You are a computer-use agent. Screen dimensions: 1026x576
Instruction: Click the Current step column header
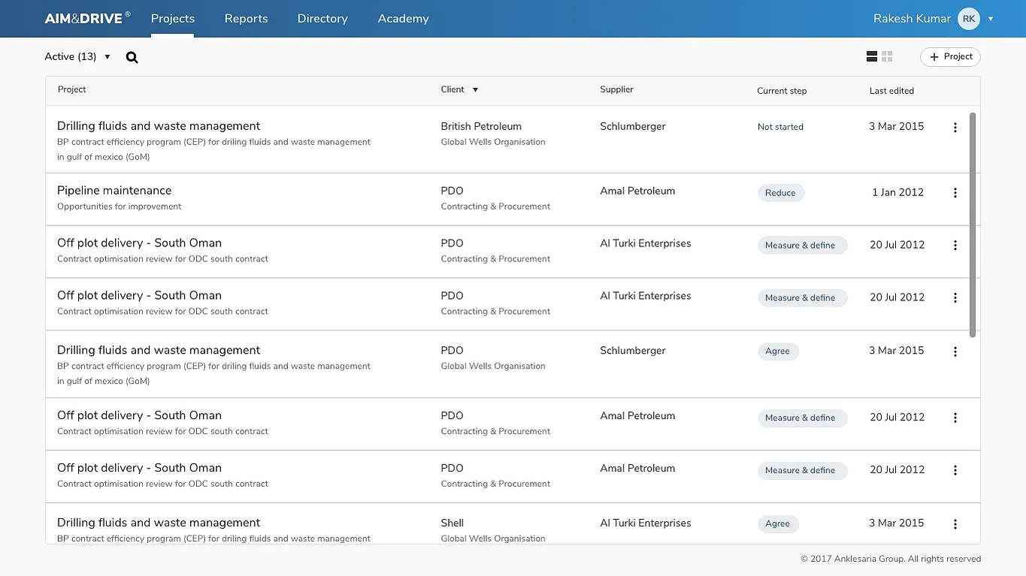pyautogui.click(x=782, y=91)
